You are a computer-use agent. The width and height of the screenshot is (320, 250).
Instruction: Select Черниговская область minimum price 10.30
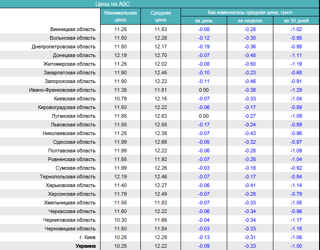121,220
